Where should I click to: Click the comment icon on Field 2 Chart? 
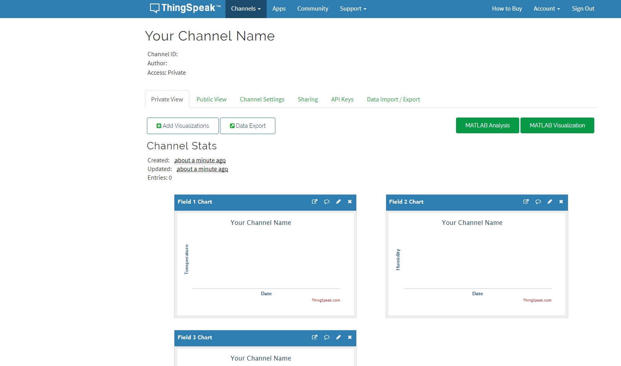click(538, 202)
